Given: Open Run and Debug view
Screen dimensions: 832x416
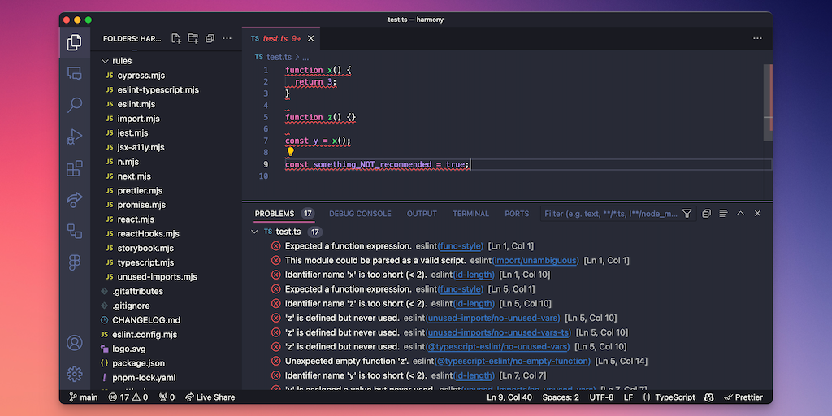Looking at the screenshot, I should pyautogui.click(x=75, y=136).
